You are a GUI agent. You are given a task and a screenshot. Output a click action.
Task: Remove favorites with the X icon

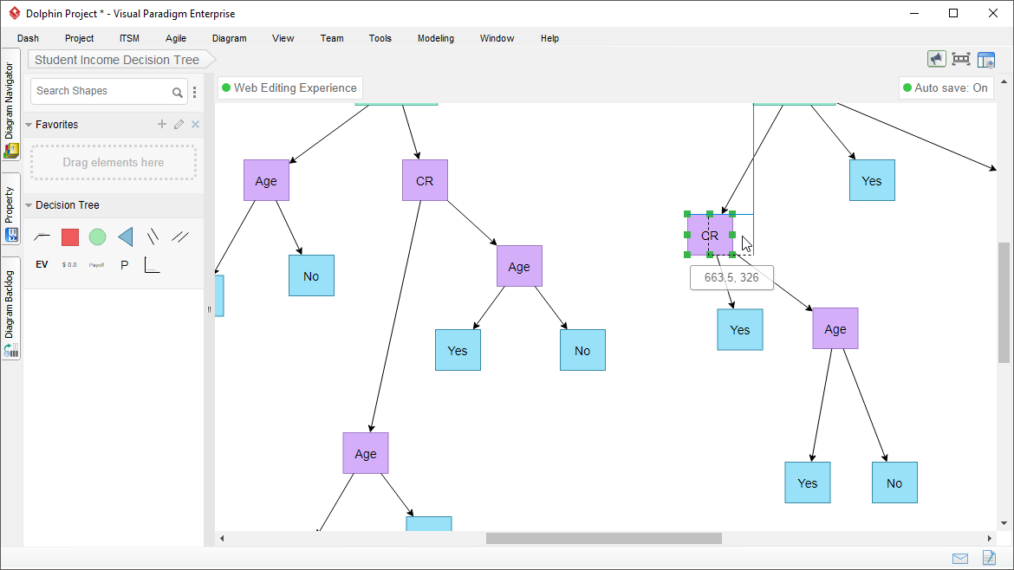point(195,124)
